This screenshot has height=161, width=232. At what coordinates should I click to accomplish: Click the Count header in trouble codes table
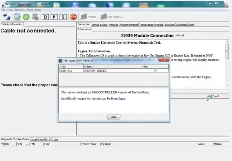coord(205,144)
